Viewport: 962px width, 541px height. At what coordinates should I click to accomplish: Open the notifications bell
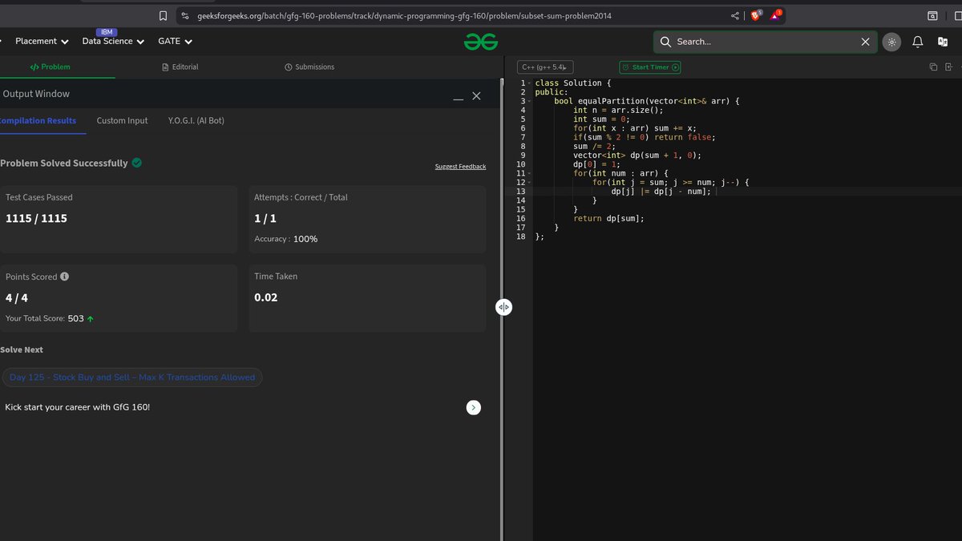tap(918, 42)
